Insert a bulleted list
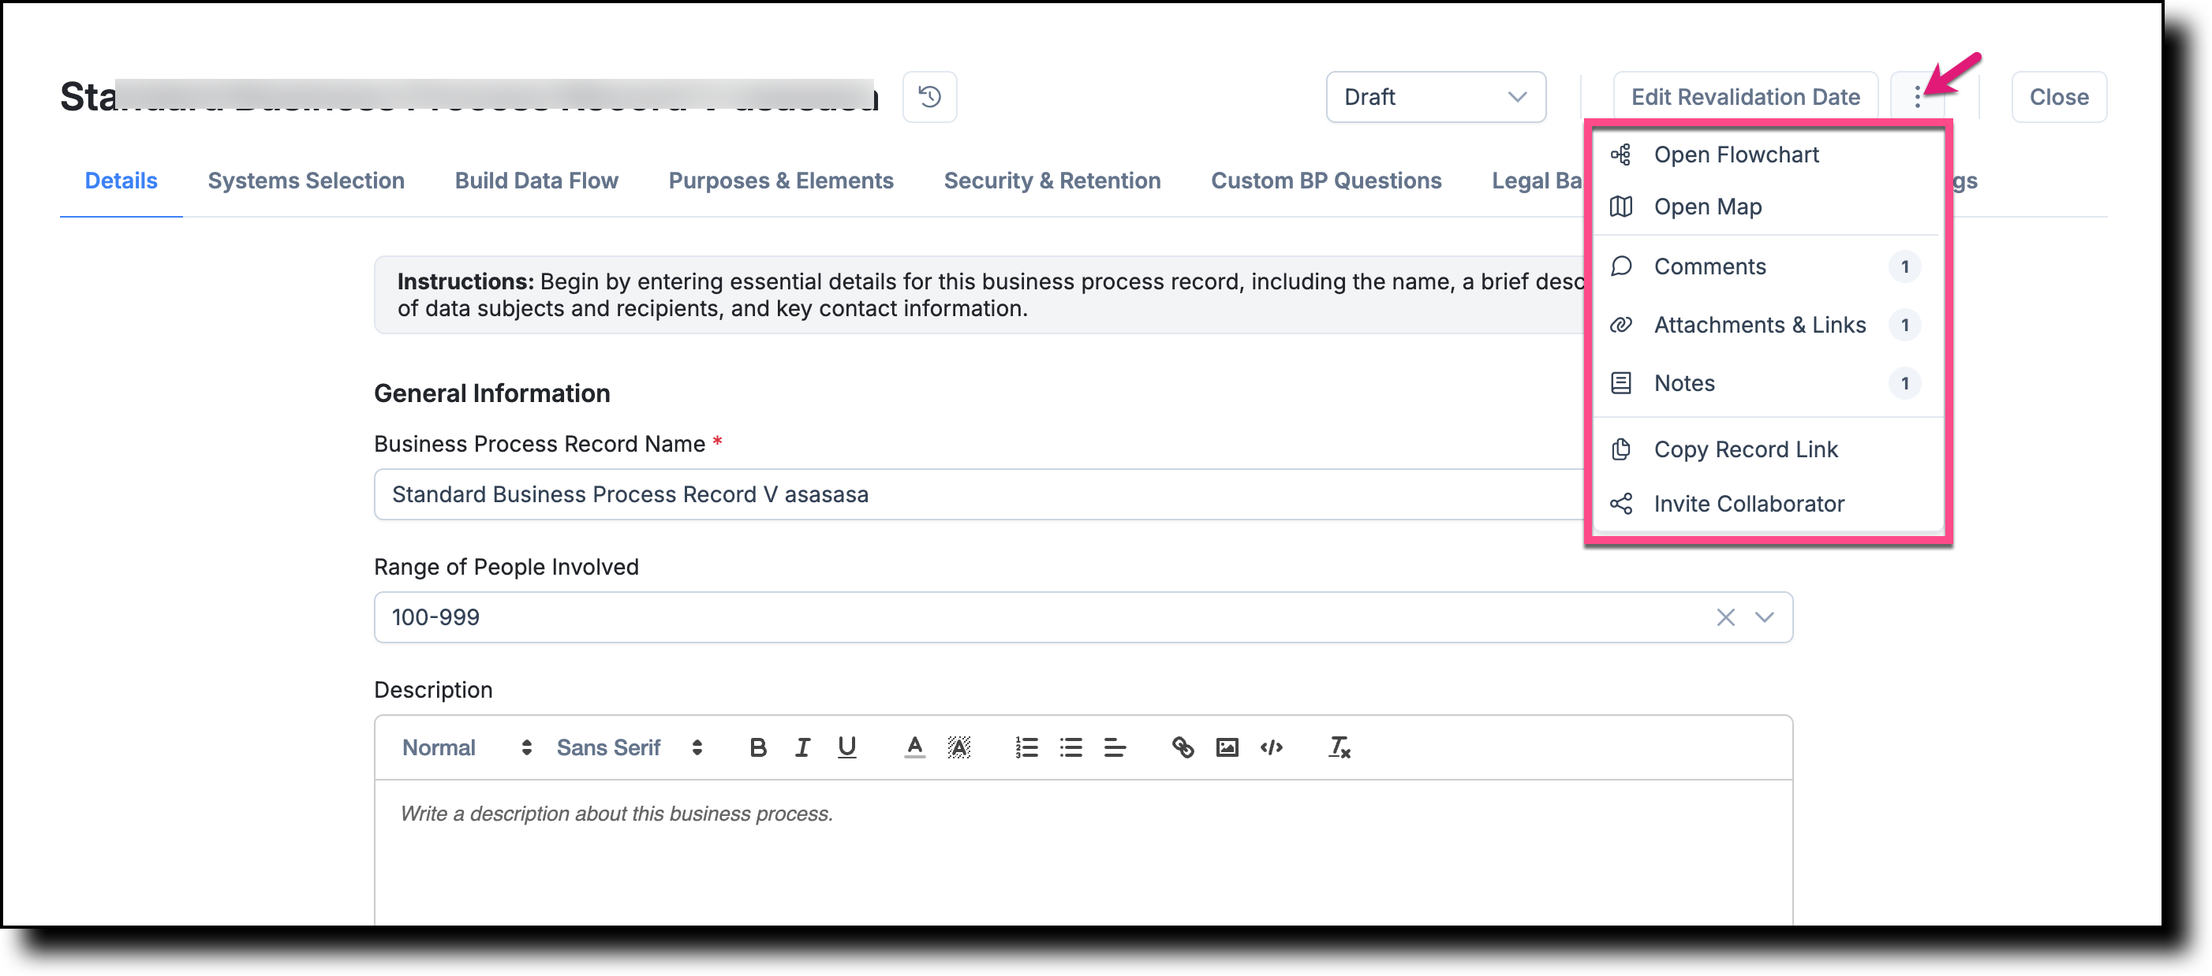This screenshot has width=2212, height=976. [1071, 747]
